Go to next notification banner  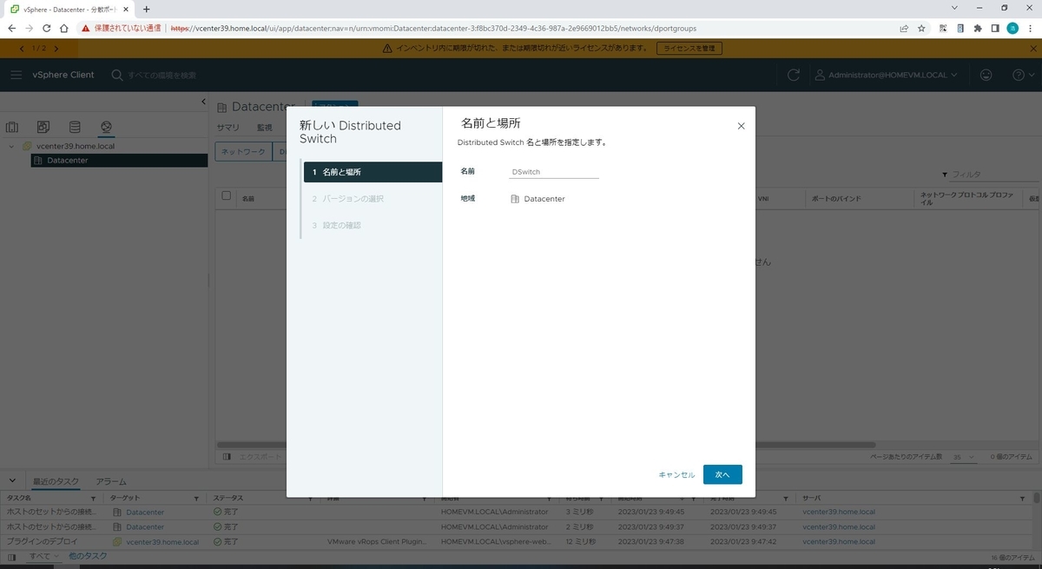point(56,49)
